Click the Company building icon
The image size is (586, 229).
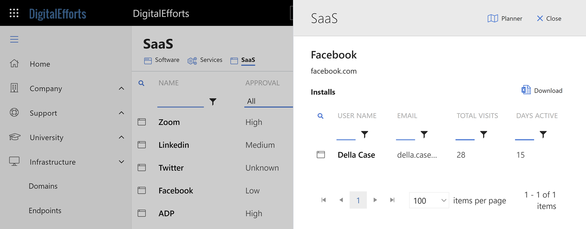pyautogui.click(x=14, y=88)
